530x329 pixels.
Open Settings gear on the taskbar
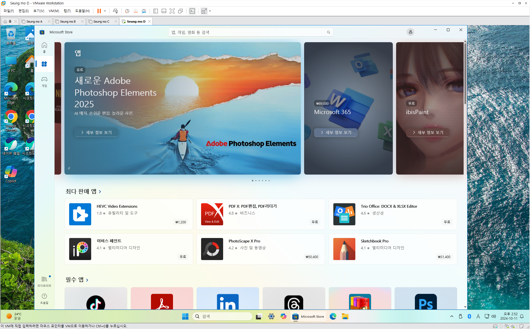[x=271, y=316]
